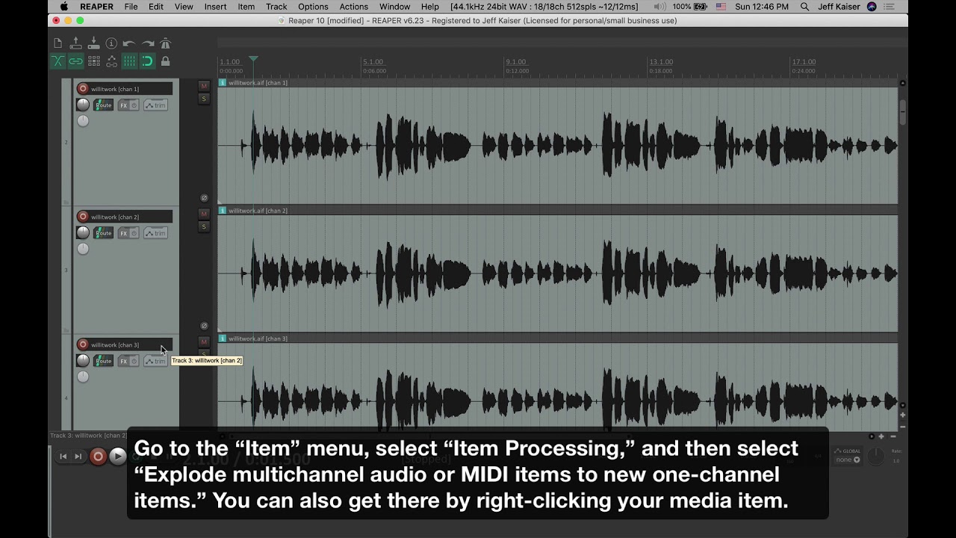Bypass FX on chan 3 track

[x=134, y=361]
